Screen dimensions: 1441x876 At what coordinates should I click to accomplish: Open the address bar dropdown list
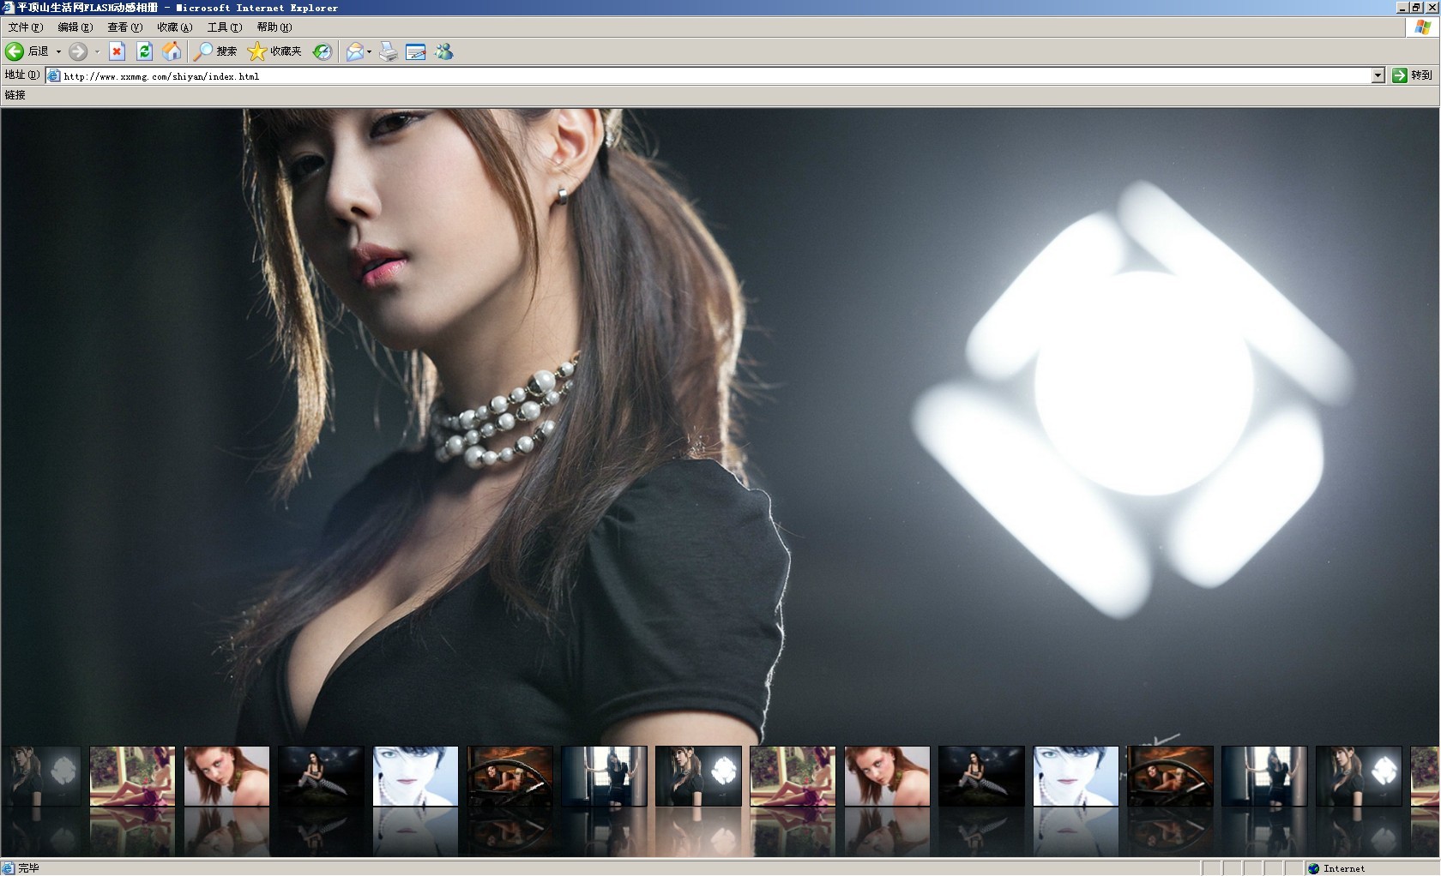[1378, 75]
